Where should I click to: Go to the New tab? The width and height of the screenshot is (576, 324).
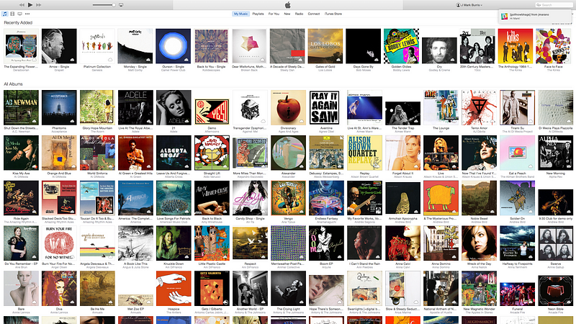coord(287,14)
